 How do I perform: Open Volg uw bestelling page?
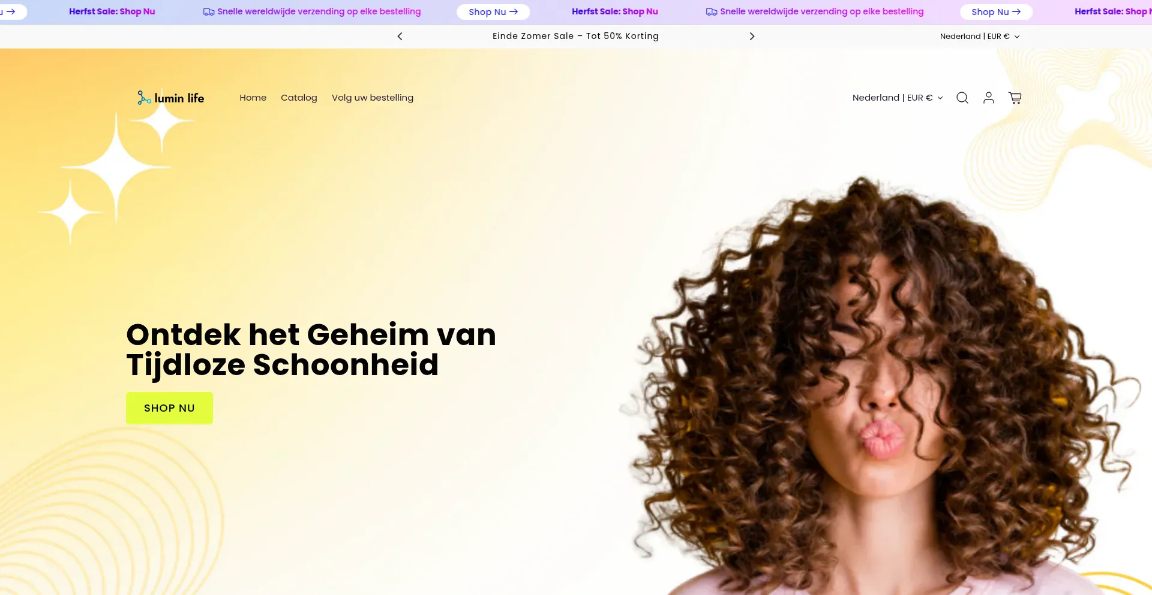(x=373, y=98)
